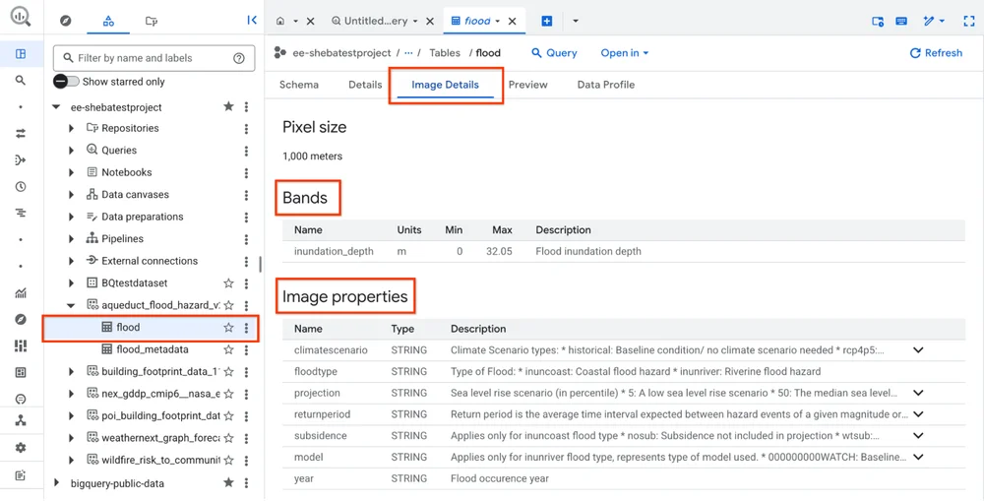Open data transfers arrows icon
This screenshot has width=984, height=501.
[x=21, y=133]
